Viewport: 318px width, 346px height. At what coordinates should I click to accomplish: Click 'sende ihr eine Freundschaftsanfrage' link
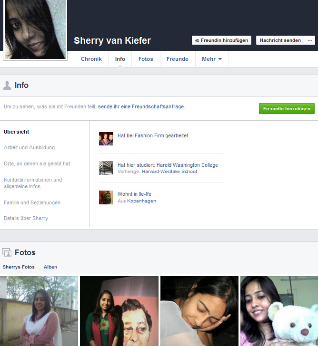(141, 106)
